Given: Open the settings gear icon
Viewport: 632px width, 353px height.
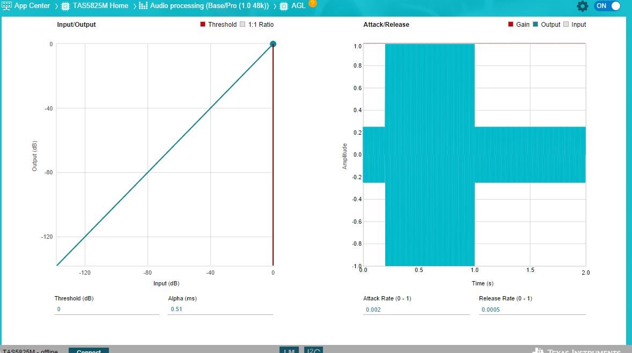Looking at the screenshot, I should 583,6.
